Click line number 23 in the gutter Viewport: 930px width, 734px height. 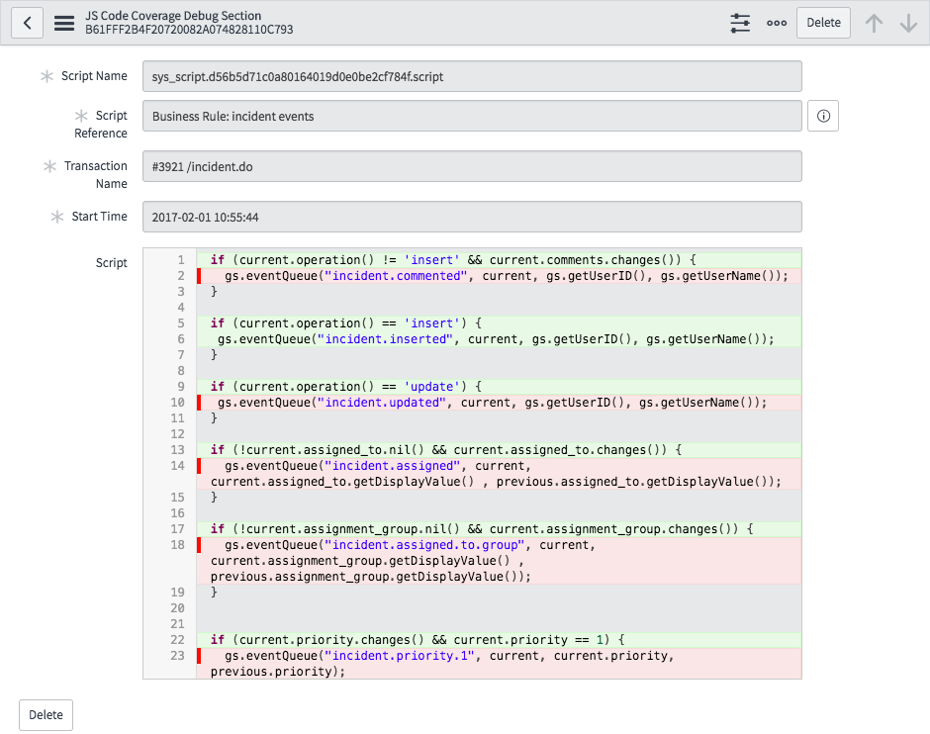coord(178,656)
